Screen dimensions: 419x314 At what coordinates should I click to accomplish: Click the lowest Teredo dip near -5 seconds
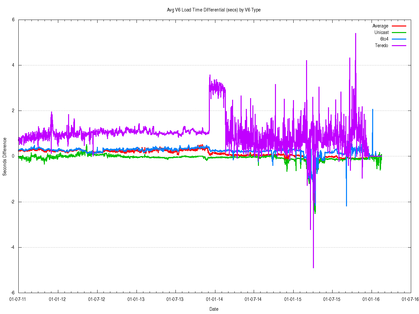pos(313,267)
